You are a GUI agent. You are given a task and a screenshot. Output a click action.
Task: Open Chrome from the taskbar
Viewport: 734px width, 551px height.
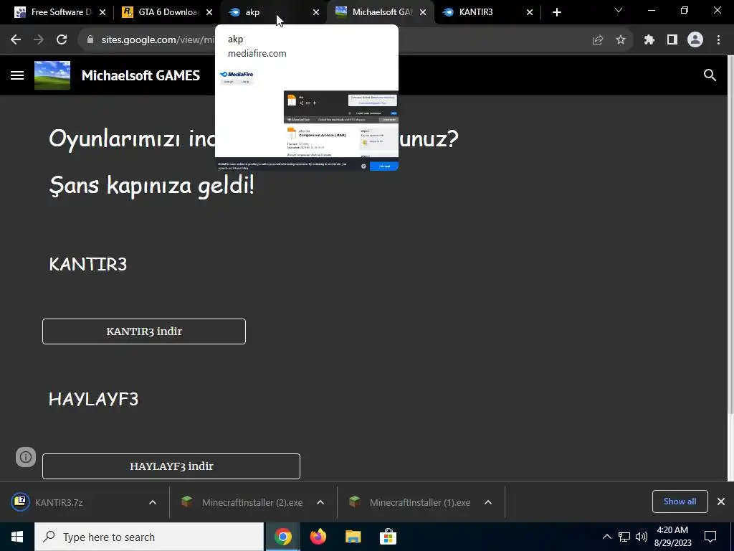[282, 537]
